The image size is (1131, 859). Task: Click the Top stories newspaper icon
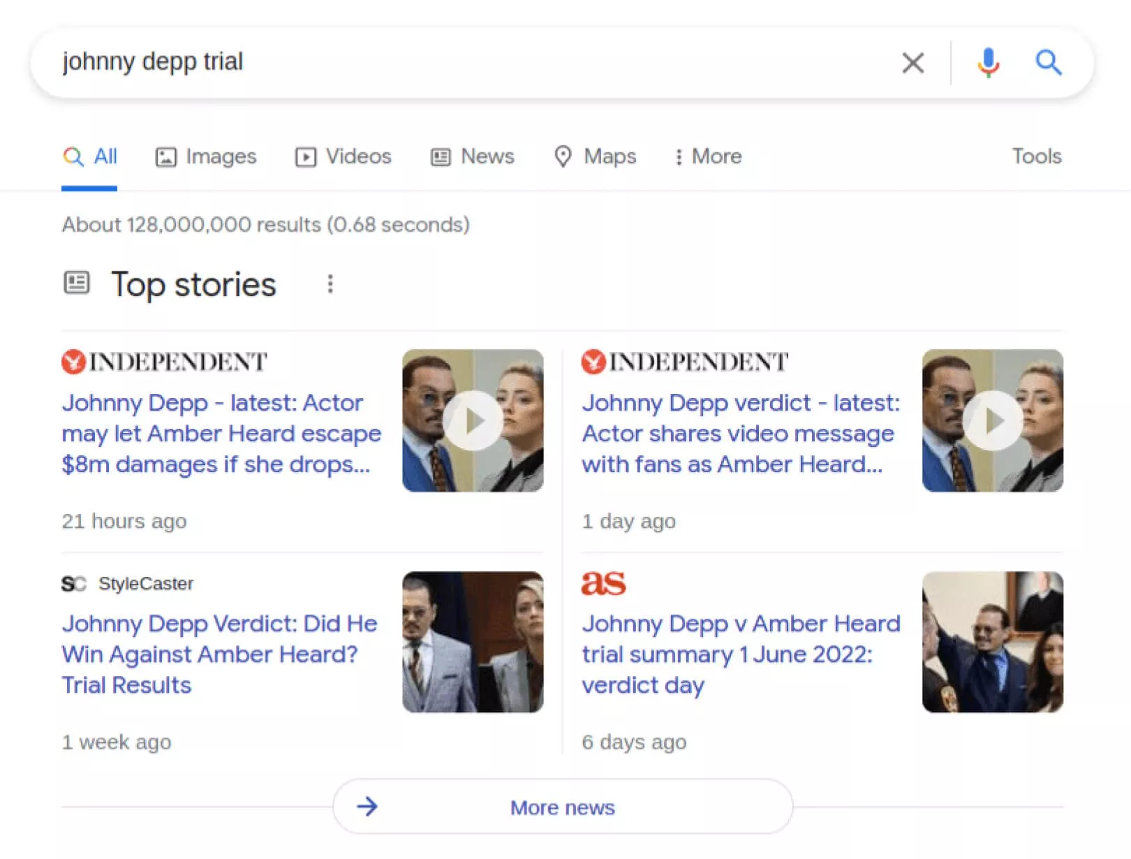[77, 283]
